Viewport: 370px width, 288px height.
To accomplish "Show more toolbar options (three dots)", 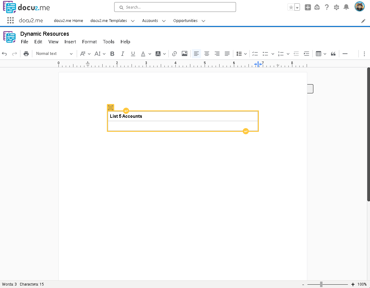I will [x=364, y=54].
